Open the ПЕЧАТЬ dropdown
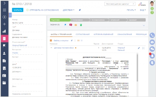This screenshot has height=97, width=156. click(x=131, y=10)
